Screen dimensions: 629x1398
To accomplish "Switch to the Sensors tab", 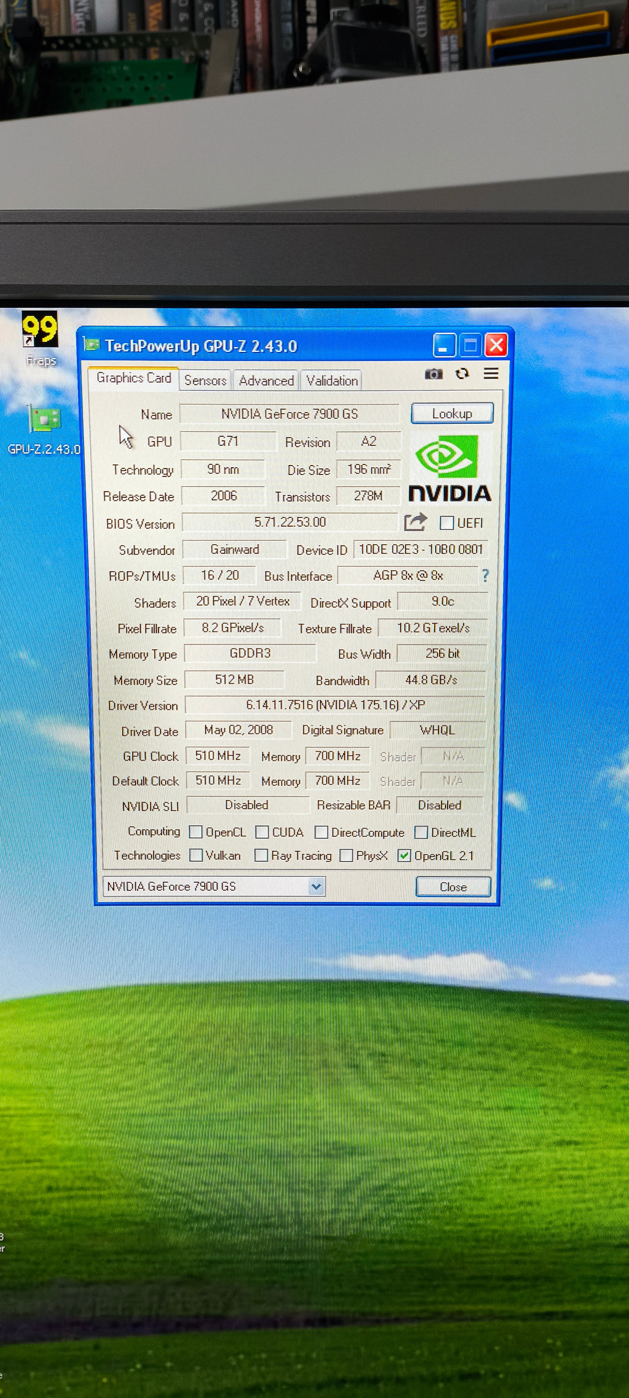I will tap(205, 380).
